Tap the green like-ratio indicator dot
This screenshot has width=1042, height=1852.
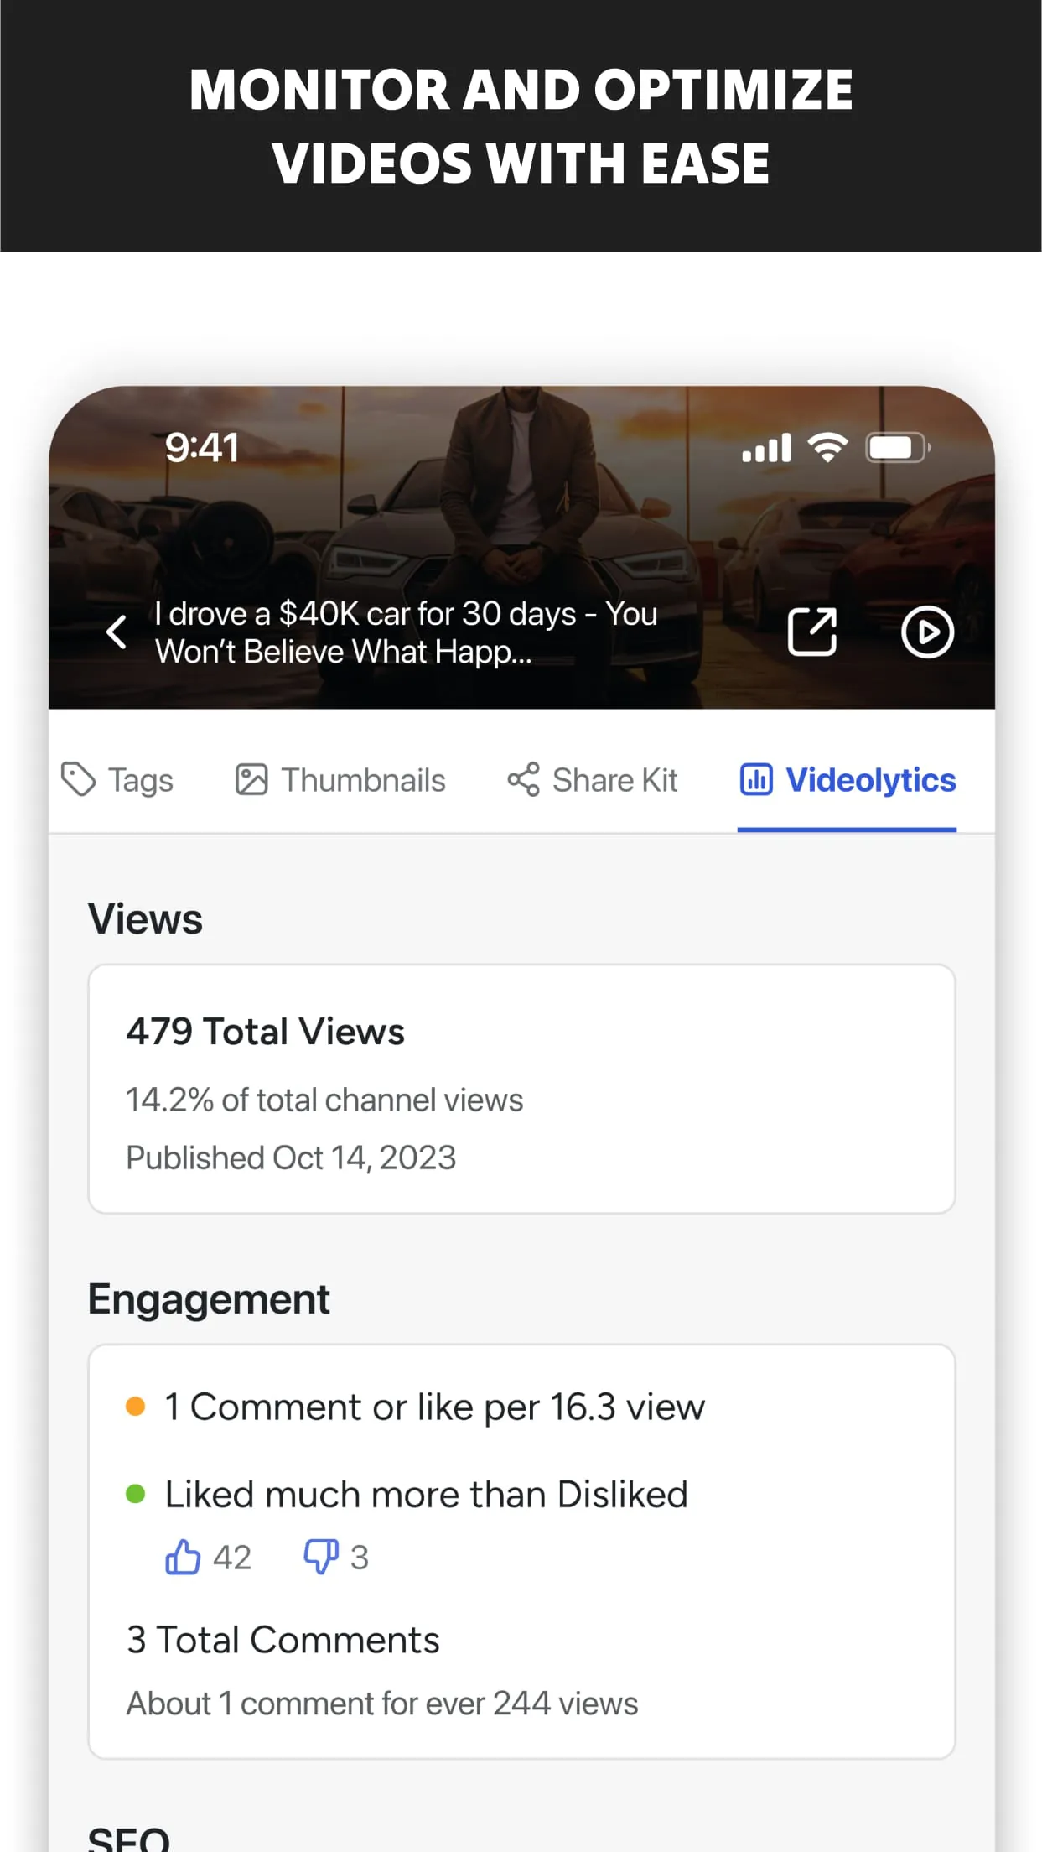(x=135, y=1494)
